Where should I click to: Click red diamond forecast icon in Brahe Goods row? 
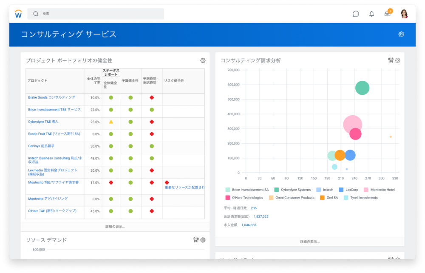coord(152,97)
